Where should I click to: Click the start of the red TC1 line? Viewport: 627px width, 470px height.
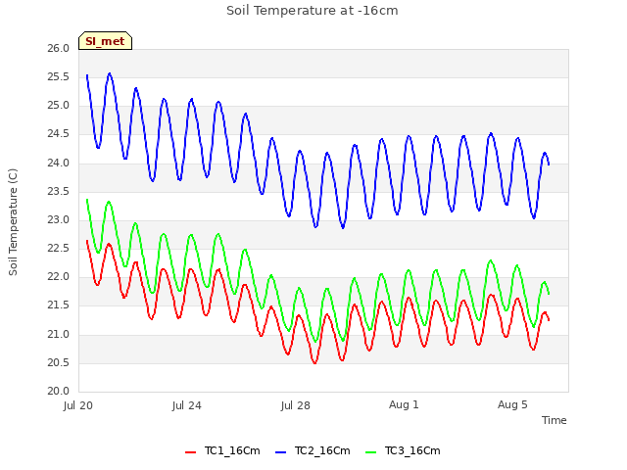pyautogui.click(x=87, y=241)
